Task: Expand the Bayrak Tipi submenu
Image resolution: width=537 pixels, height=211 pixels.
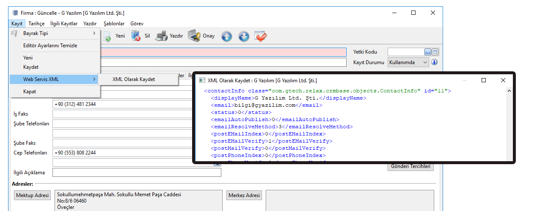Action: click(x=55, y=33)
